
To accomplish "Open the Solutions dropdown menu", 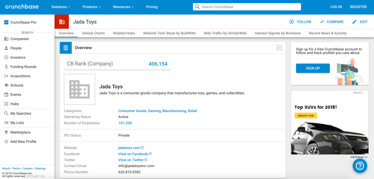I will point(61,7).
